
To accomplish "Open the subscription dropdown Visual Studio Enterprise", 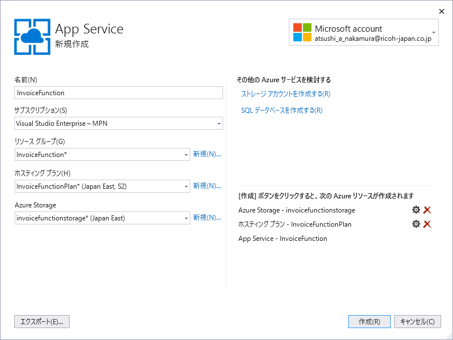I will click(x=118, y=124).
